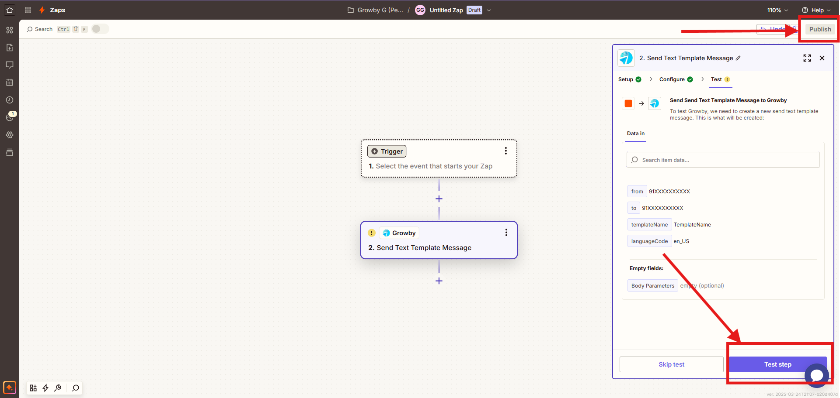Open the home icon in top bar
840x398 pixels.
pos(10,10)
